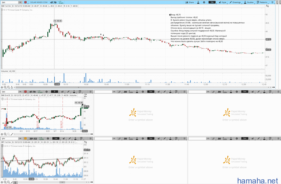
Task: Click the SPY symbol field
Action: pyautogui.click(x=10, y=139)
